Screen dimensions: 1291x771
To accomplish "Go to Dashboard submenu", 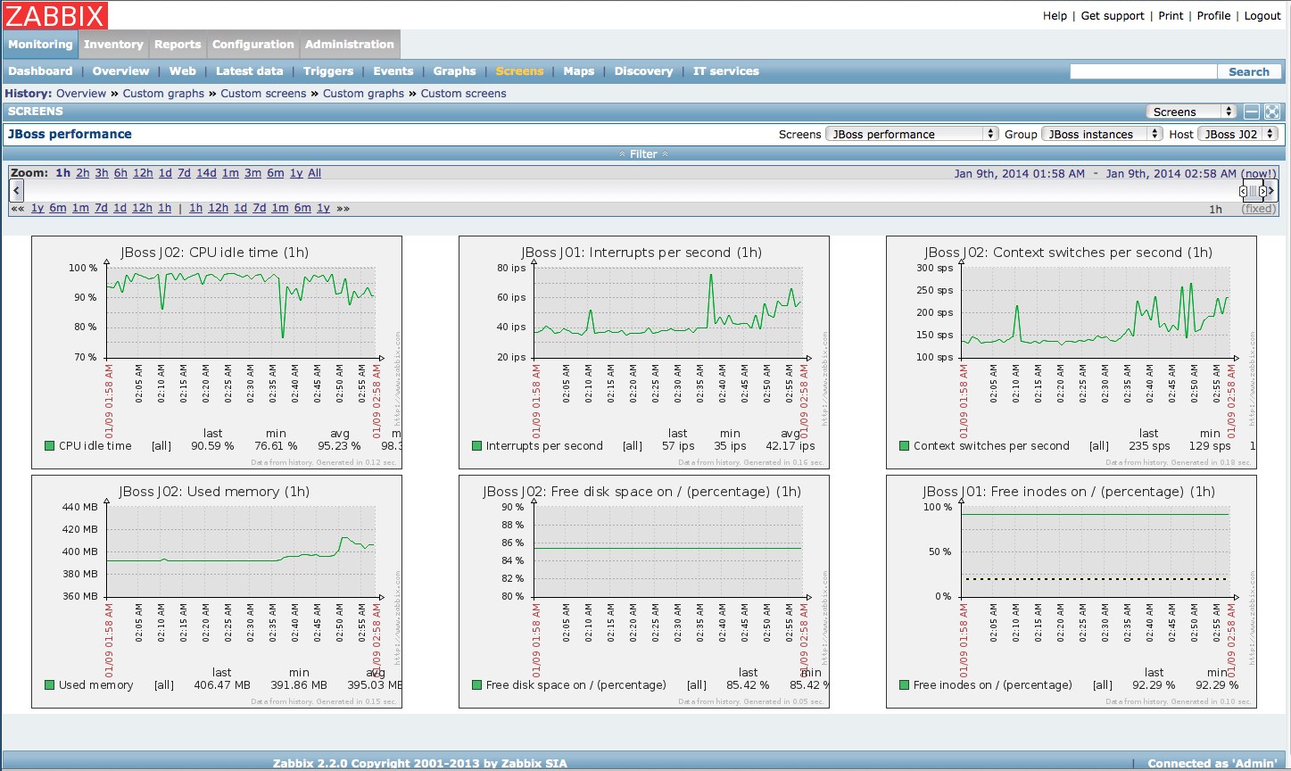I will click(x=40, y=71).
